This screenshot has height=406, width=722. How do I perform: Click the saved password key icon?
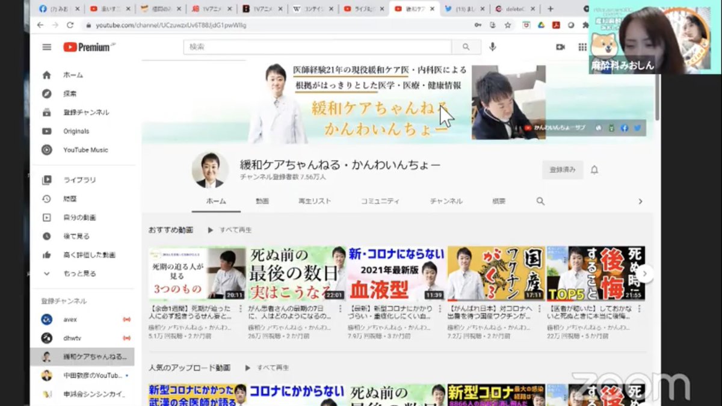478,25
